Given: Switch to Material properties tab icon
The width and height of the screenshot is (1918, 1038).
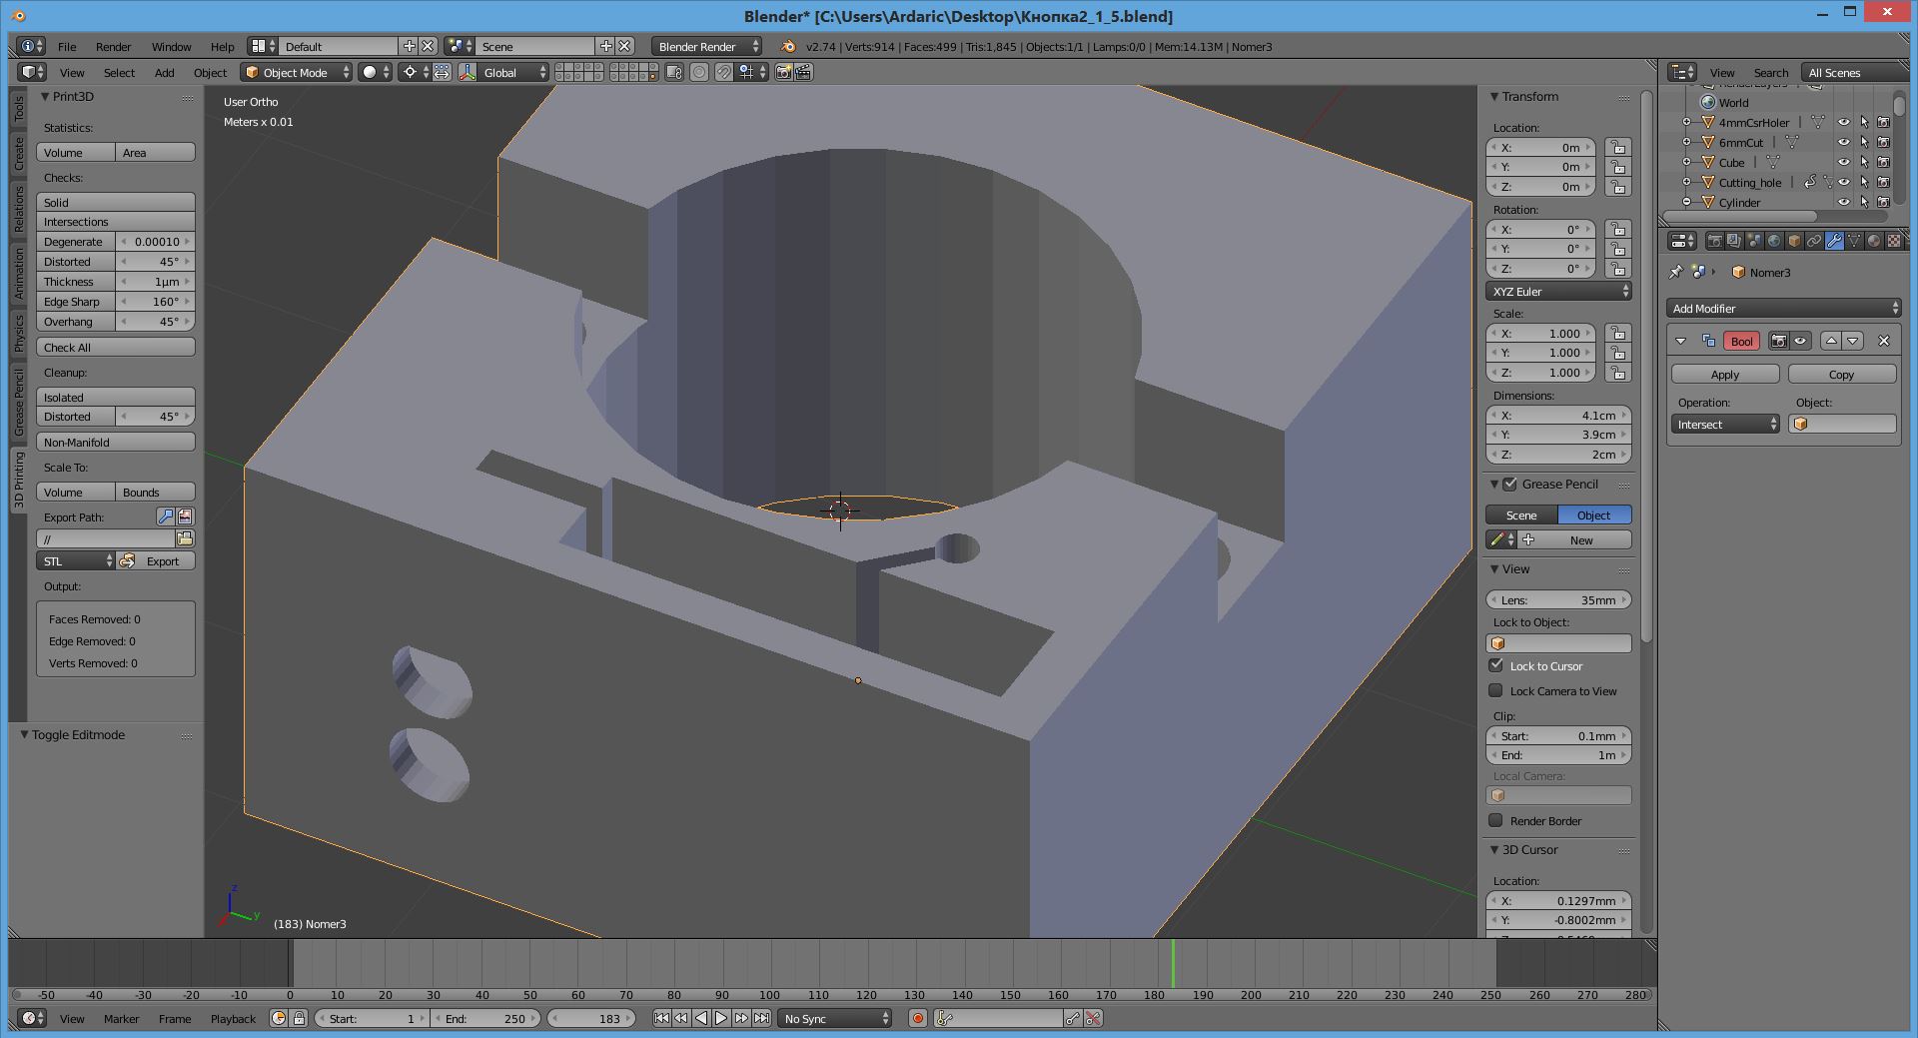Looking at the screenshot, I should tap(1874, 241).
